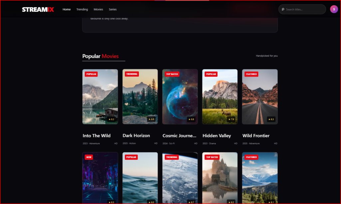Click the "2025 · Action" text under Dark Horizon
This screenshot has height=204, width=341.
(129, 143)
